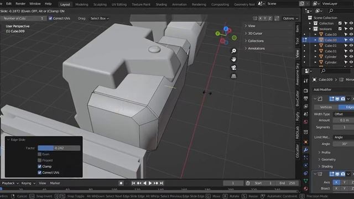Toggle bevel modifier edit mode display icon
Image resolution: width=354 pixels, height=199 pixels.
pos(332,99)
